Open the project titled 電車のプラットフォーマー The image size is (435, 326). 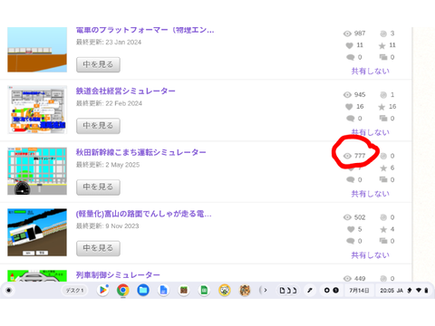tap(145, 30)
